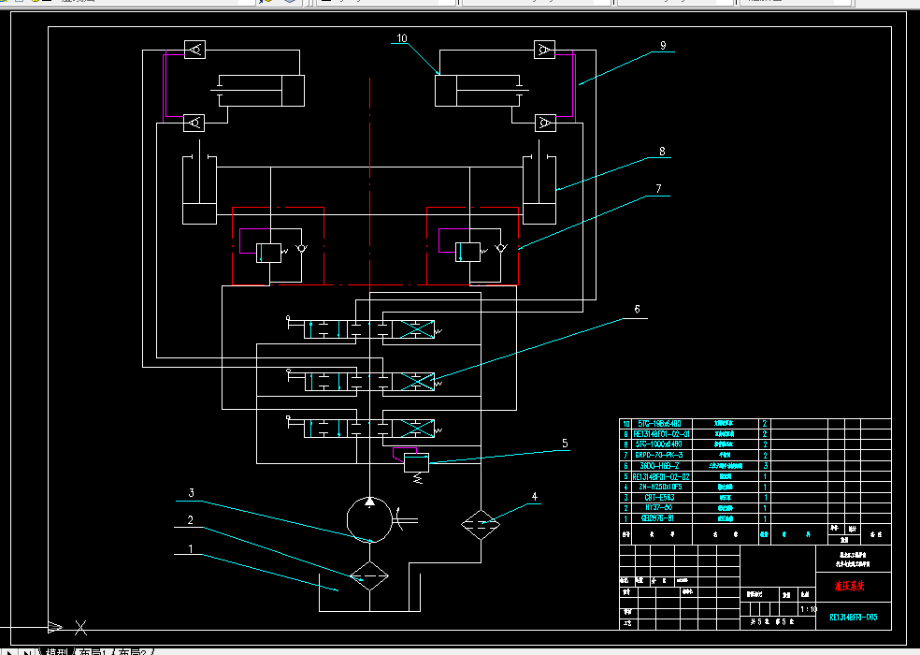Screen dimensions: 920x655
Task: Select the oil tank outline at bottom
Action: click(x=369, y=592)
